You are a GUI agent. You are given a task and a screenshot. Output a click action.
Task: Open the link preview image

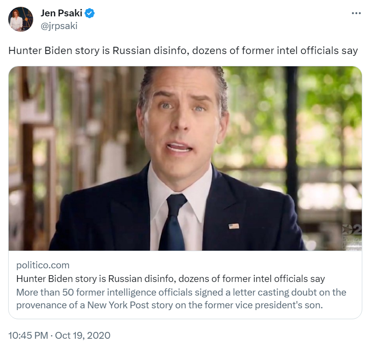coord(185,158)
